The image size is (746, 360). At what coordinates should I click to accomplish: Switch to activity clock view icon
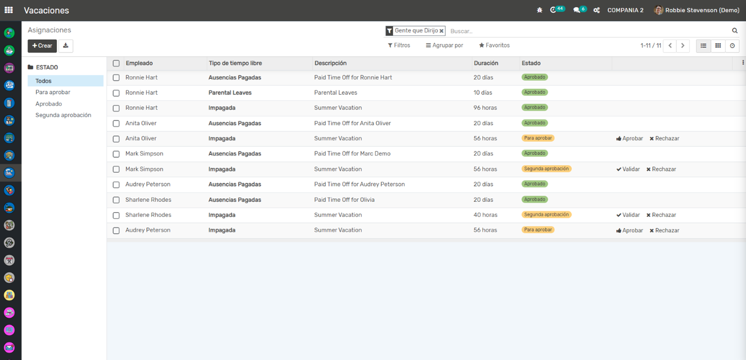(x=732, y=46)
